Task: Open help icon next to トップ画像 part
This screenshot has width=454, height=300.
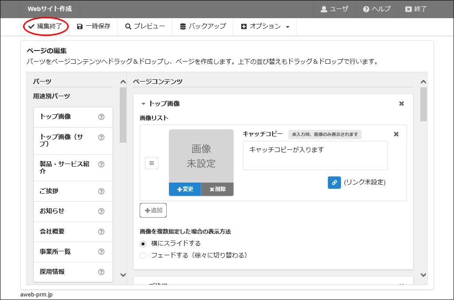Action: tap(101, 117)
